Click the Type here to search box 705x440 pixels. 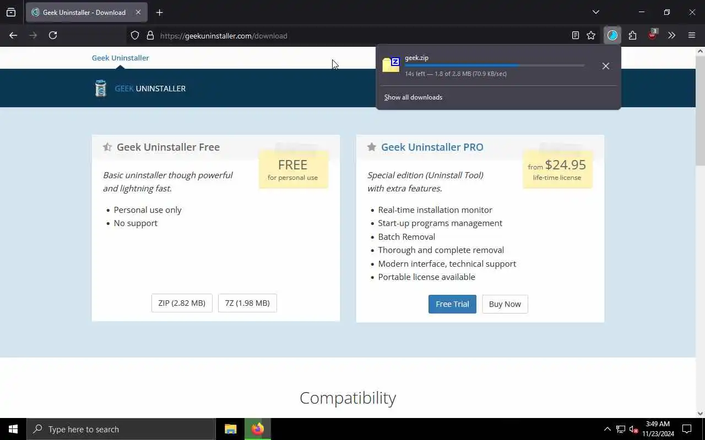pyautogui.click(x=121, y=429)
